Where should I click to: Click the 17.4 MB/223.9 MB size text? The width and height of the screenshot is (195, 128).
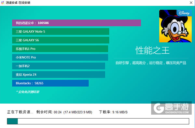[78, 112]
